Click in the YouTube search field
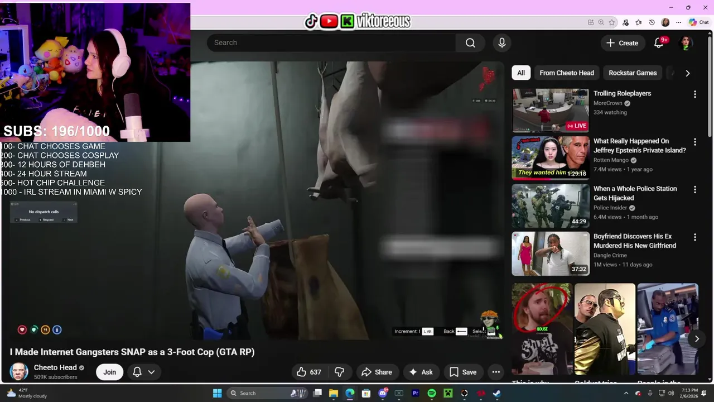The height and width of the screenshot is (402, 714). [x=331, y=43]
